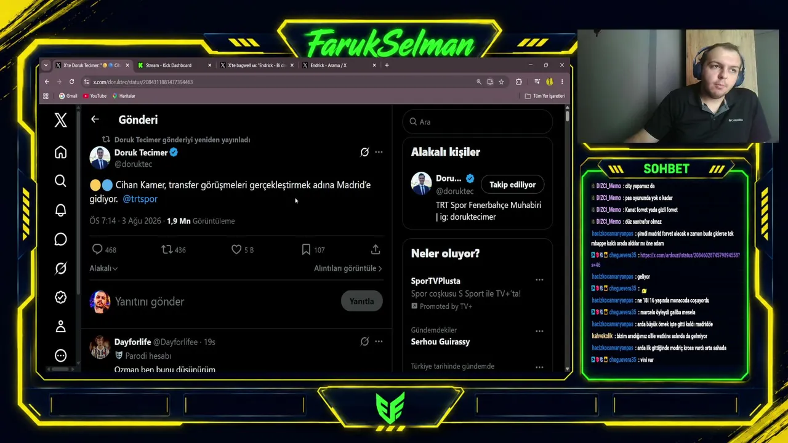Open the Chrome zoom magnifier in address bar
This screenshot has height=443, width=788.
click(479, 82)
